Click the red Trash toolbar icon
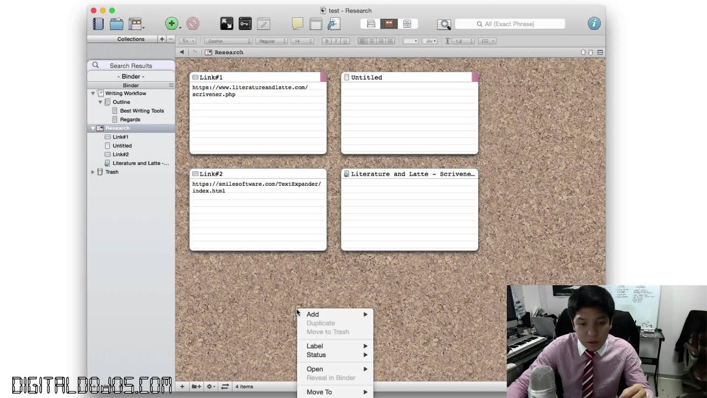The width and height of the screenshot is (707, 398). (x=193, y=24)
